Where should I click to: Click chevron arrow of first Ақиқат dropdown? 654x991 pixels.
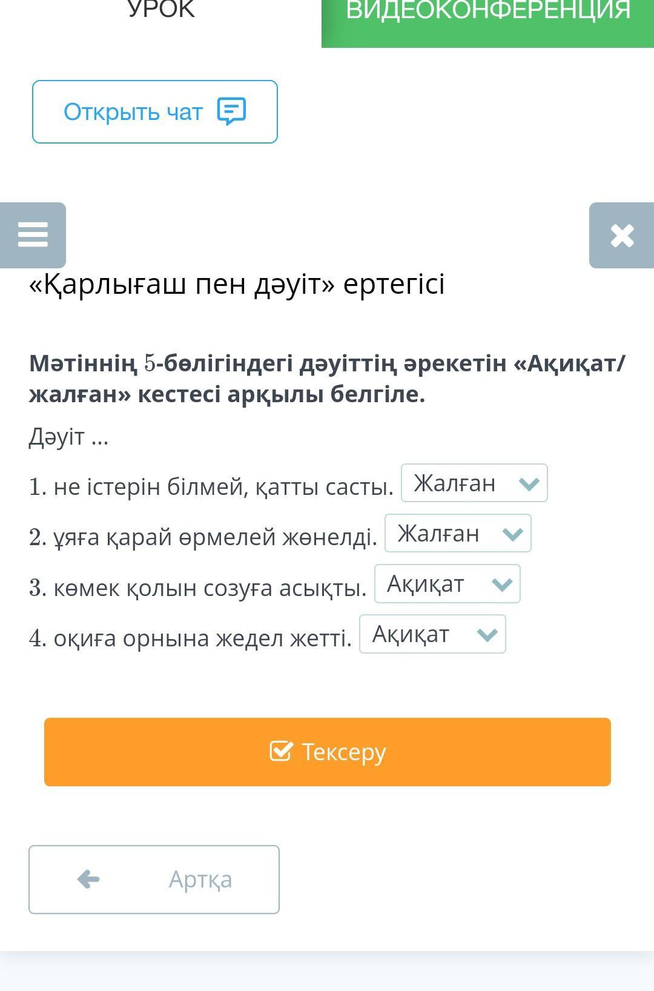point(503,584)
